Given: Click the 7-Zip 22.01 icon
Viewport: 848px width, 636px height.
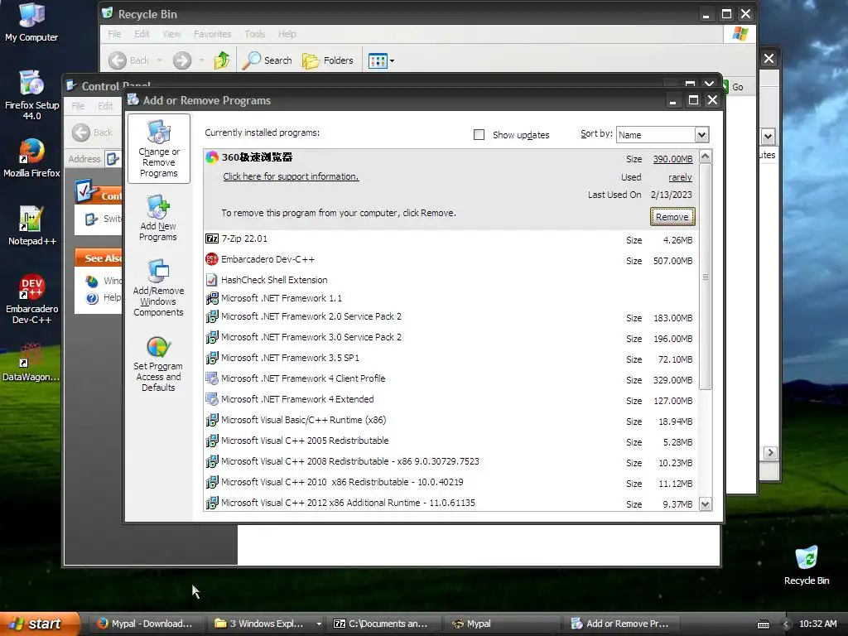Looking at the screenshot, I should coord(212,238).
